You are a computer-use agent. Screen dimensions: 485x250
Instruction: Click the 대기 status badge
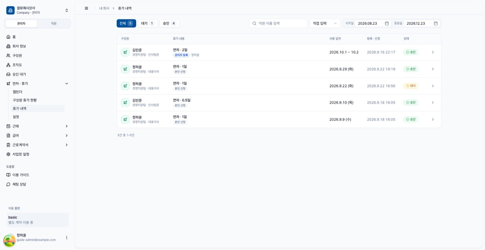[x=411, y=86]
